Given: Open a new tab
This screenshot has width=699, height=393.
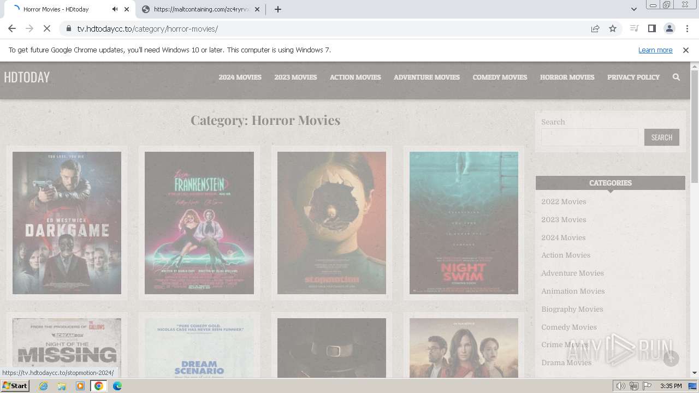Looking at the screenshot, I should (x=278, y=9).
